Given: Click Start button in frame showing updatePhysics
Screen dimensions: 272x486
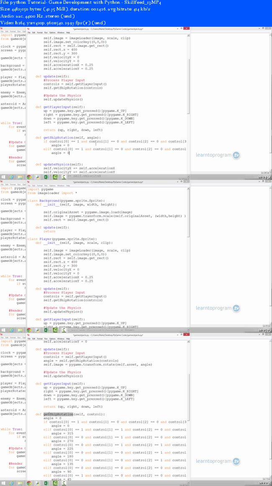Looking at the screenshot, I should coord(3,177).
